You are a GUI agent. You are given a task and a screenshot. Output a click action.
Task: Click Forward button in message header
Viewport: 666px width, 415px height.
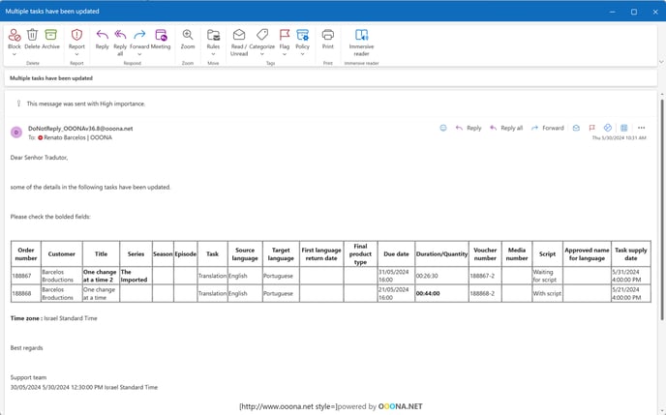pos(548,128)
